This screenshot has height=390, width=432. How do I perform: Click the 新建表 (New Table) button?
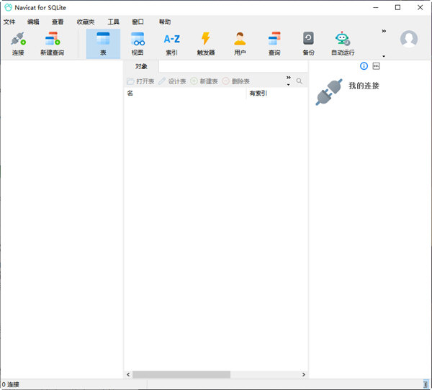point(204,81)
